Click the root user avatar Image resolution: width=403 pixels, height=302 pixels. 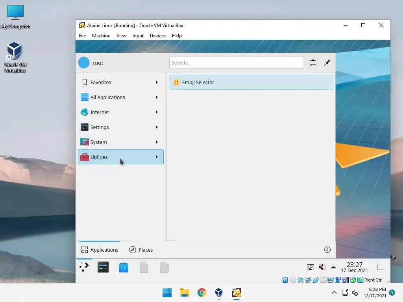click(84, 63)
